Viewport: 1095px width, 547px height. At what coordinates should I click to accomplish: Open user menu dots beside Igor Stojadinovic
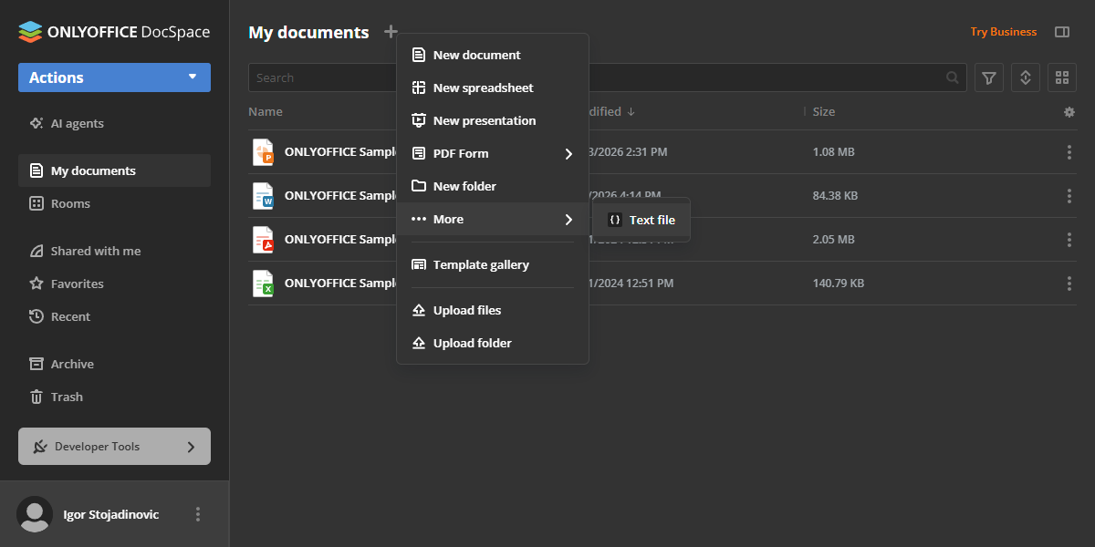point(198,514)
